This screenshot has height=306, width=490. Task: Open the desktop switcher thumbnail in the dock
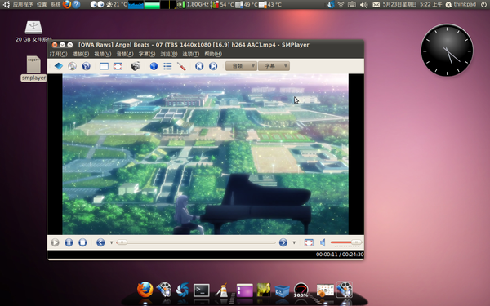[x=325, y=290]
